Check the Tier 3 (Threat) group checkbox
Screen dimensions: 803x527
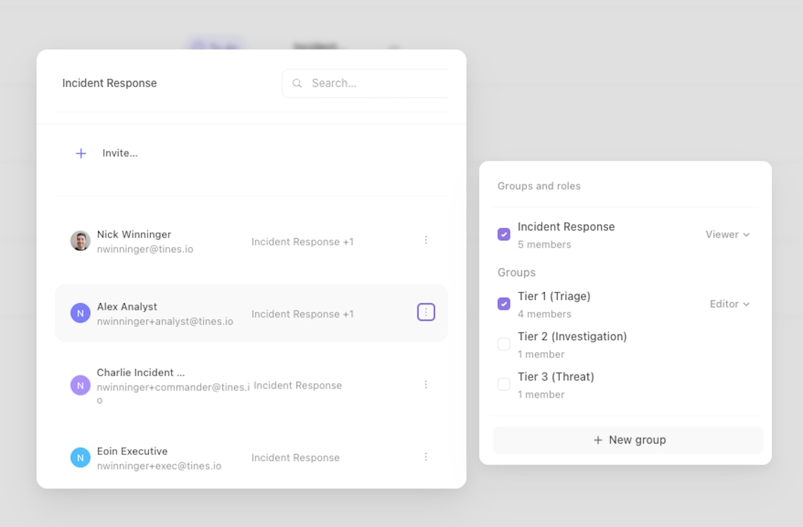point(504,384)
